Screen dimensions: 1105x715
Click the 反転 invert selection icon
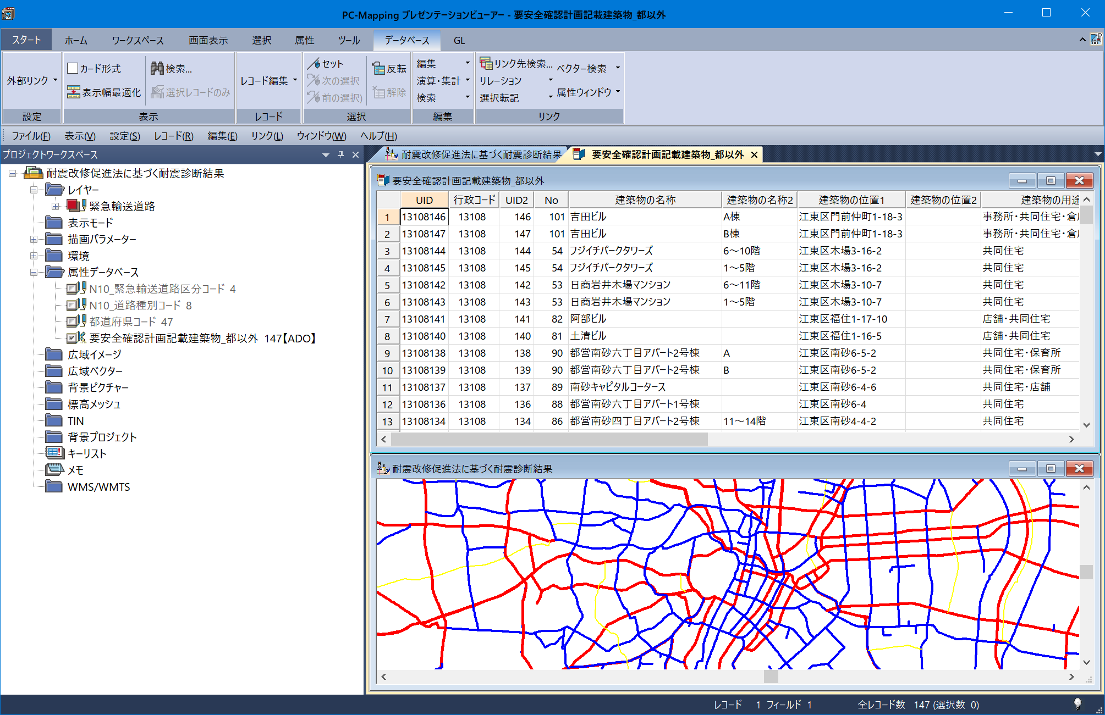coord(378,69)
